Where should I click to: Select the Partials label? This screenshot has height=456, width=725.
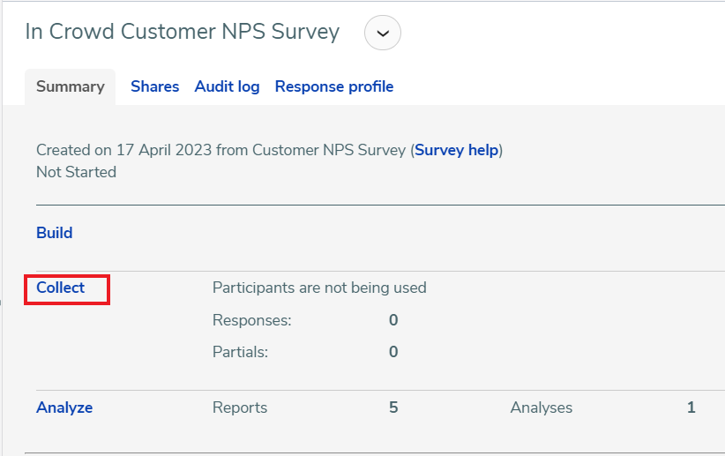click(x=241, y=352)
